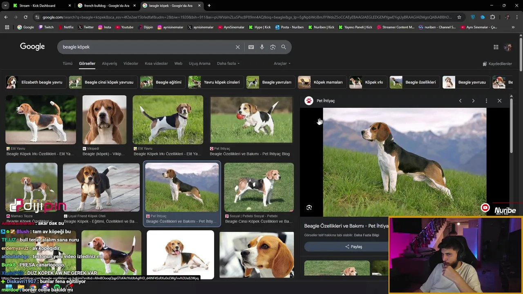Start voice search with microphone icon
Screen dimensions: 523x294
click(262, 47)
